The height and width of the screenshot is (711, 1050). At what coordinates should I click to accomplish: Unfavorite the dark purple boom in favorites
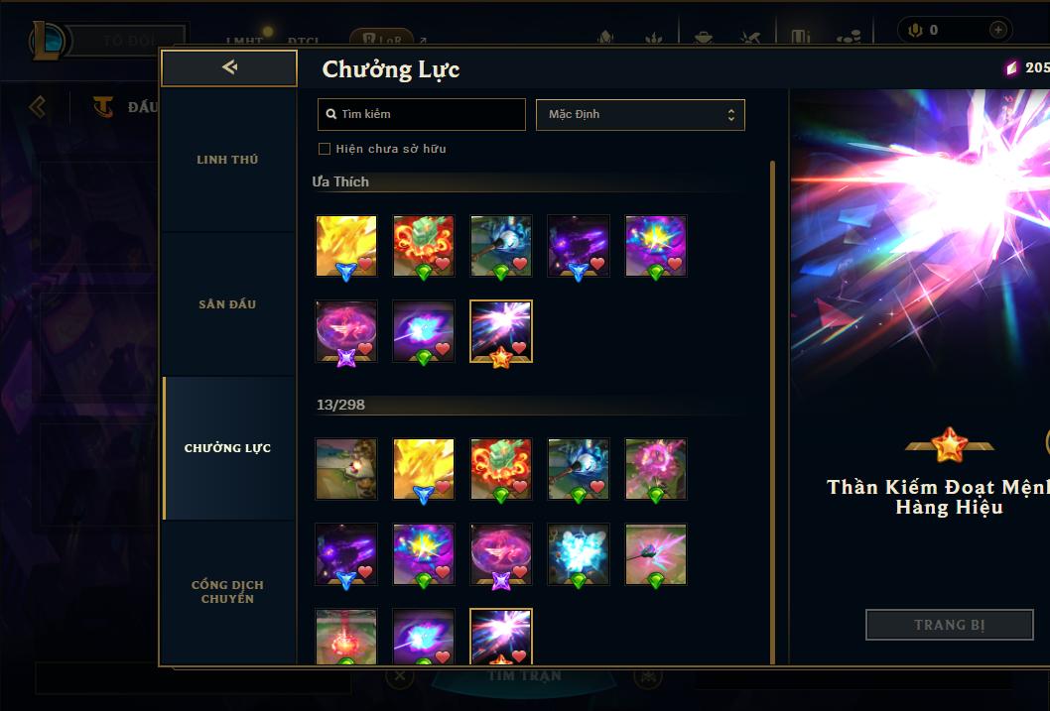pyautogui.click(x=596, y=263)
